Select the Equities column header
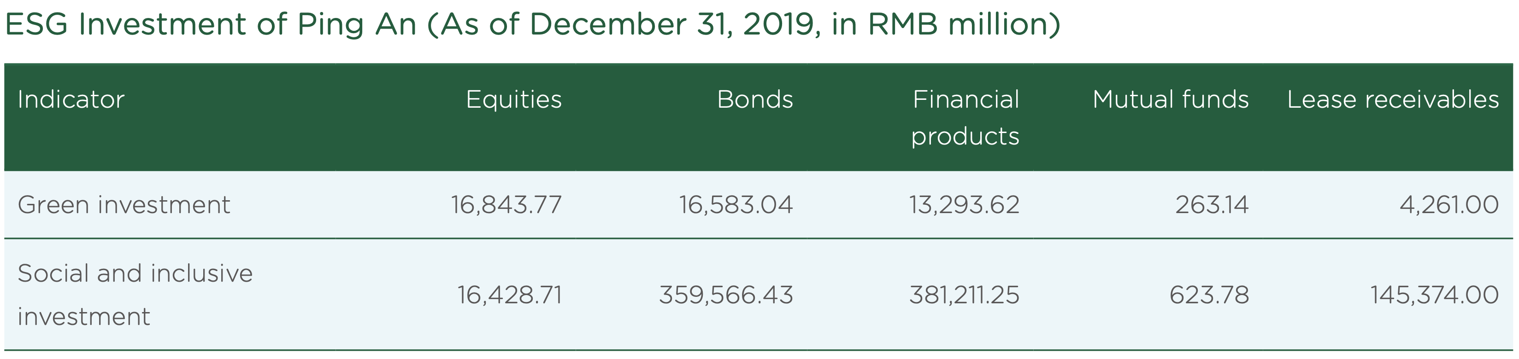1519x359 pixels. coord(513,99)
